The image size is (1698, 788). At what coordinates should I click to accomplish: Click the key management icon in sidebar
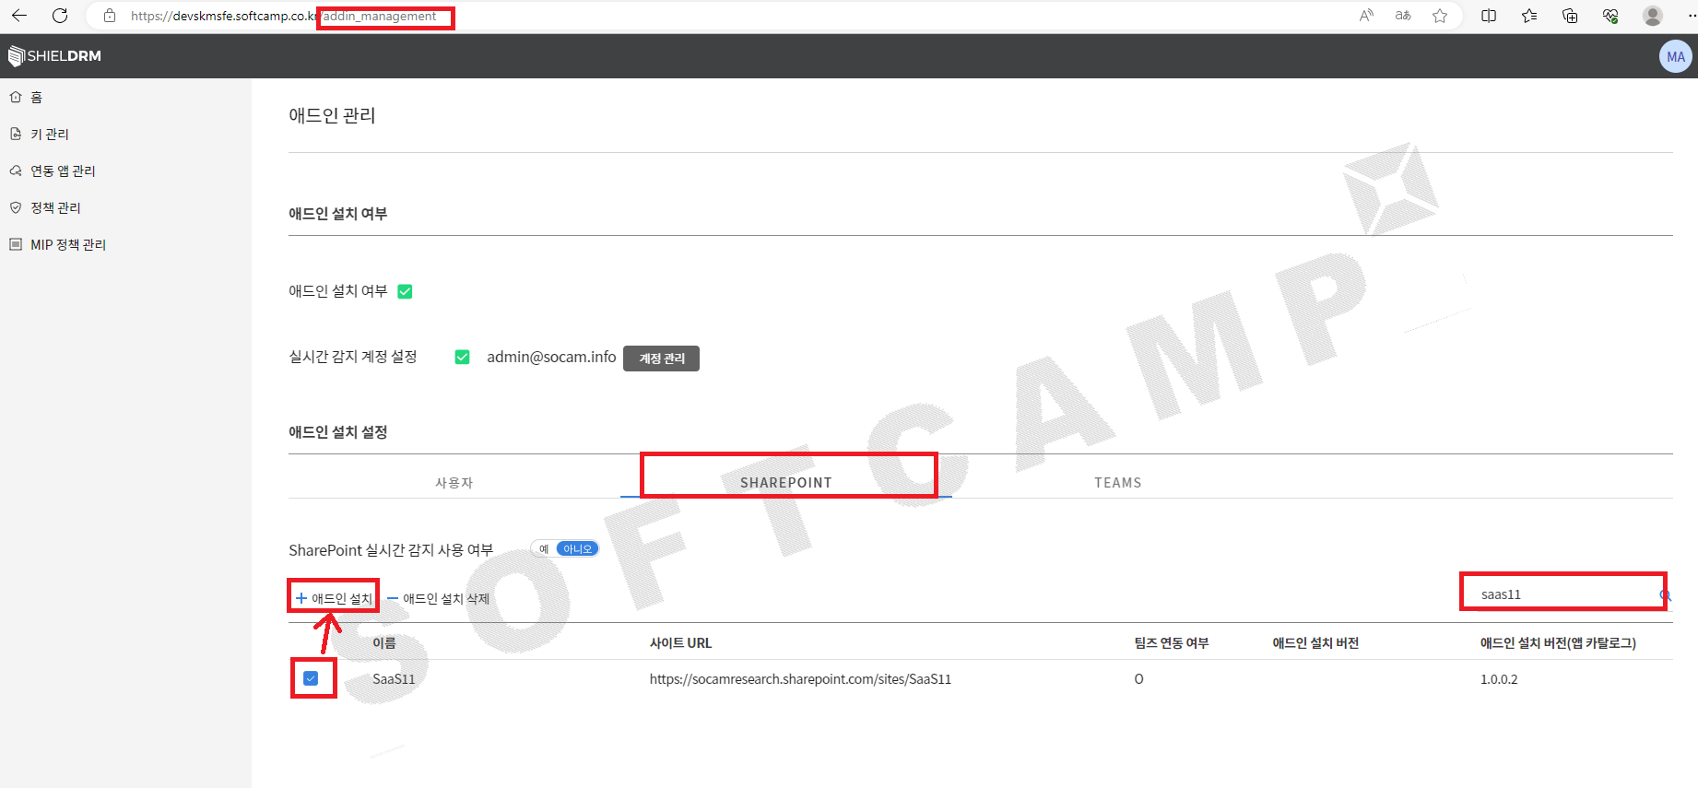(x=16, y=134)
